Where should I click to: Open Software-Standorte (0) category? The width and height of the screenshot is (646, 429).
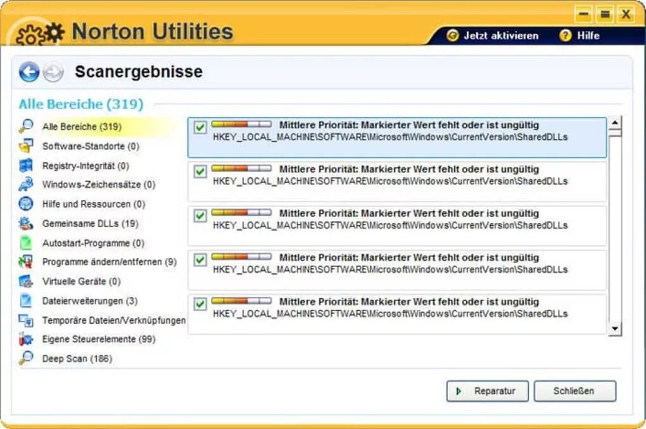click(x=91, y=146)
